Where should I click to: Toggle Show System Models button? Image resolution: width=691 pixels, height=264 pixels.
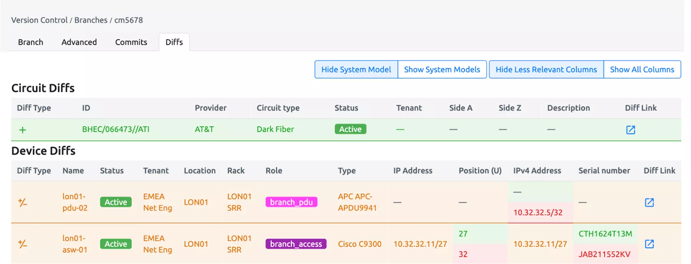coord(442,70)
